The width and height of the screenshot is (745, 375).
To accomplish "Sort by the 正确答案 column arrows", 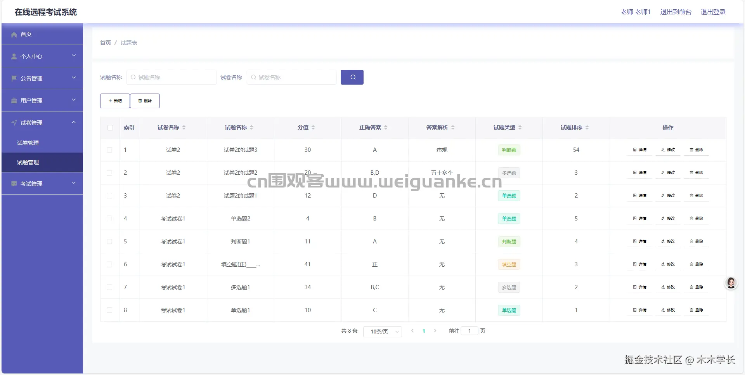I will 386,127.
